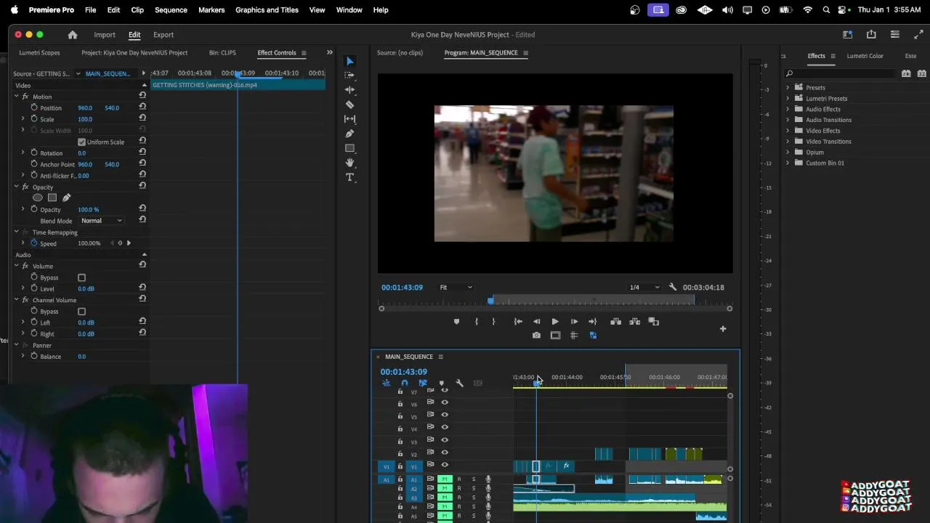The height and width of the screenshot is (523, 930).
Task: Open timeline display settings wrench
Action: click(459, 384)
